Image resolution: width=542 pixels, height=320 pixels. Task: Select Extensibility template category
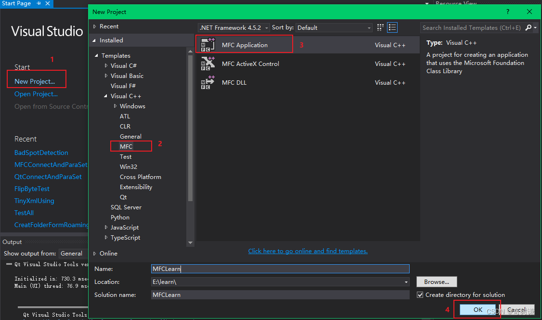[x=136, y=187]
